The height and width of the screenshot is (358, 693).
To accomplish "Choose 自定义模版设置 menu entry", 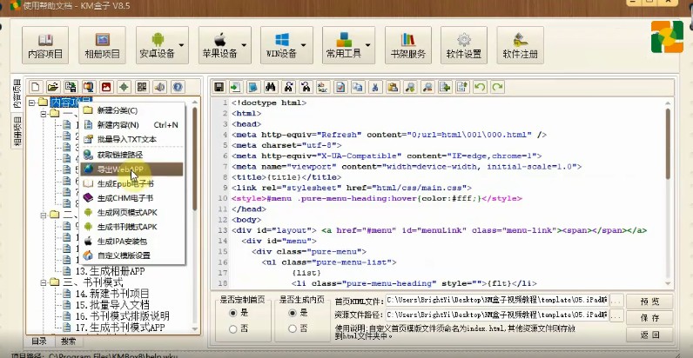I will coord(131,255).
